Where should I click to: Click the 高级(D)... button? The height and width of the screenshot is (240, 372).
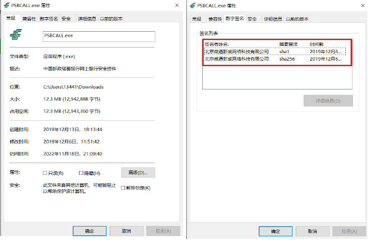138,172
